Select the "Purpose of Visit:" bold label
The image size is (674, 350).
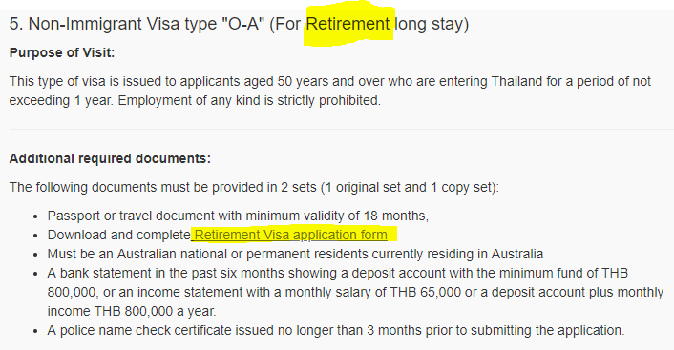pos(62,52)
